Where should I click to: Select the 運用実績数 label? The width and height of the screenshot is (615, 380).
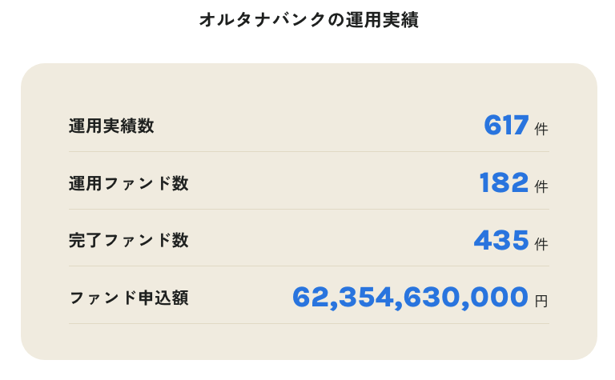[x=111, y=126]
